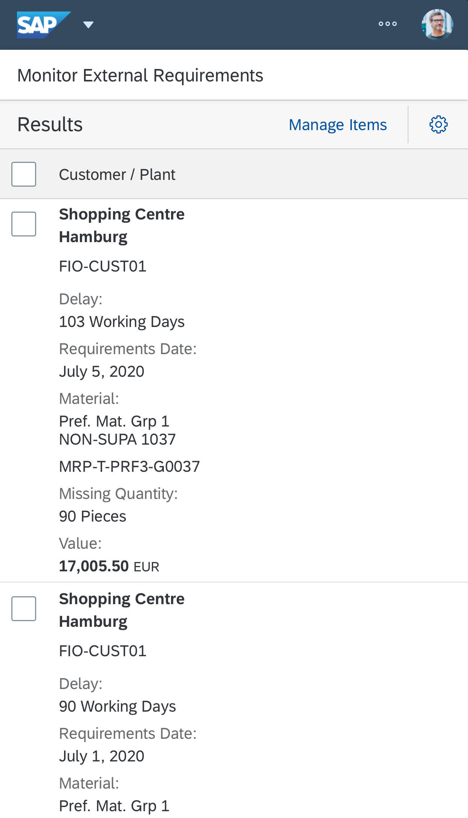Image resolution: width=468 pixels, height=818 pixels.
Task: Click the Customer / Plant column header
Action: (x=117, y=175)
